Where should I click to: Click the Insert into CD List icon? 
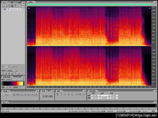(x=12, y=6)
